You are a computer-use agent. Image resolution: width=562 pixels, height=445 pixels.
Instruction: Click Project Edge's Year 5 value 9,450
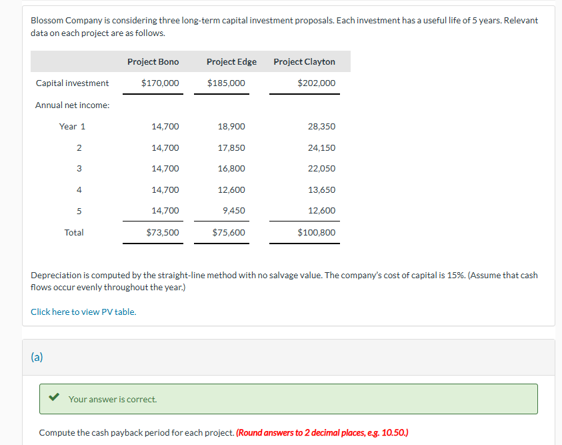234,210
